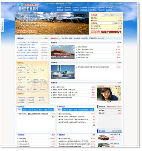Viewport: 142px width, 151px height.
Task: Click the globe logo at the page top
Action: point(20,5)
